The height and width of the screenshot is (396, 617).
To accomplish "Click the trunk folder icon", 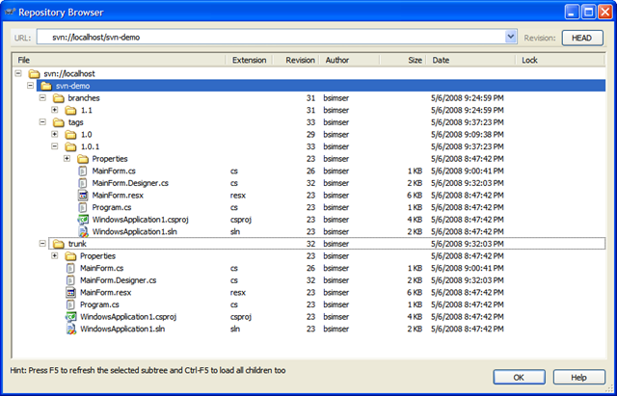I will pos(59,244).
